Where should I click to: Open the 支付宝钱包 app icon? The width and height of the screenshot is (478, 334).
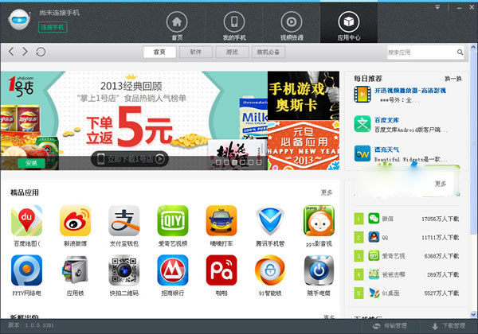point(124,221)
